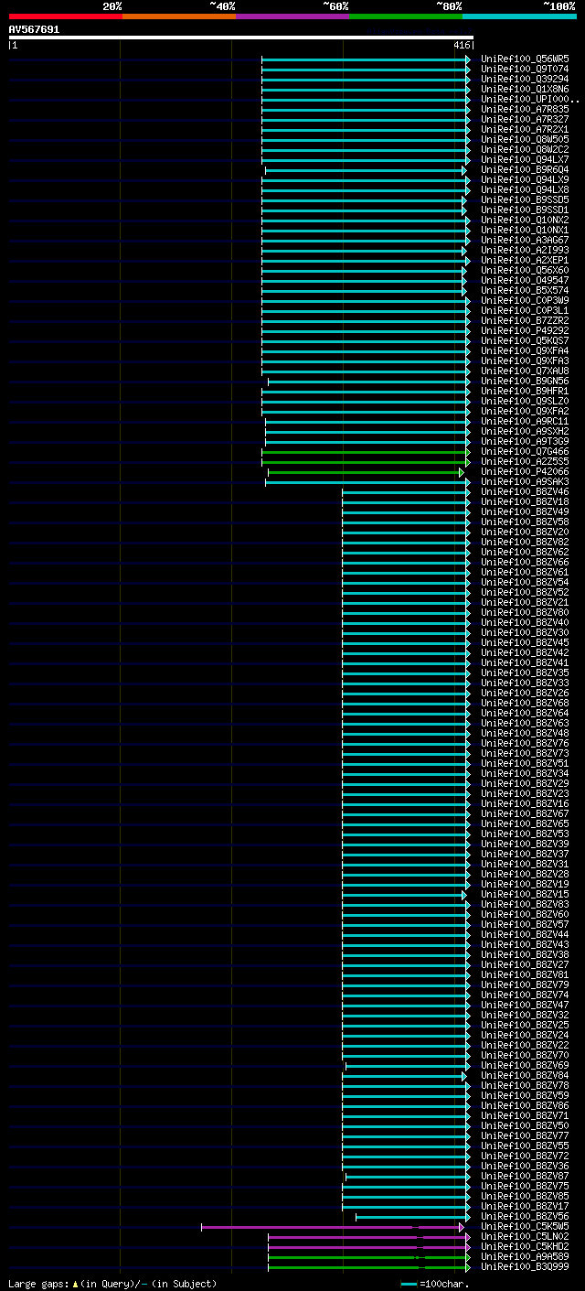The width and height of the screenshot is (585, 1291).
Task: Open hit UniRef100_Q56WR5
Action: pos(525,59)
